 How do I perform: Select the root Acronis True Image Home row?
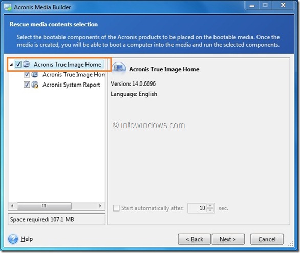pos(59,65)
